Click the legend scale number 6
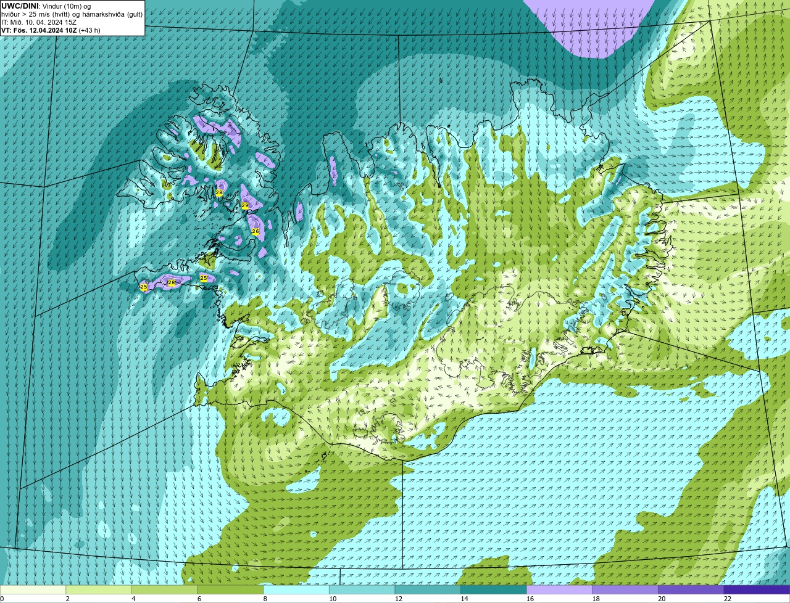Screen dimensions: 790x603 point(199,599)
